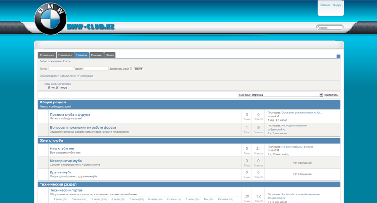Screen dimensions: 377x203
Task: Open last post Re: Общие пожелания
Action: 294,125
